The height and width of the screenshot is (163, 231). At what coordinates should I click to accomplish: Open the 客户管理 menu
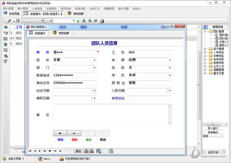(x=23, y=9)
